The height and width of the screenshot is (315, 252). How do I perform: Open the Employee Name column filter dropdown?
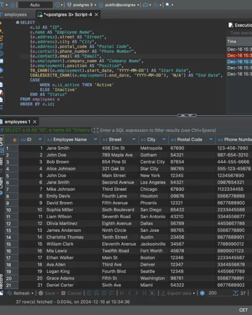click(95, 139)
